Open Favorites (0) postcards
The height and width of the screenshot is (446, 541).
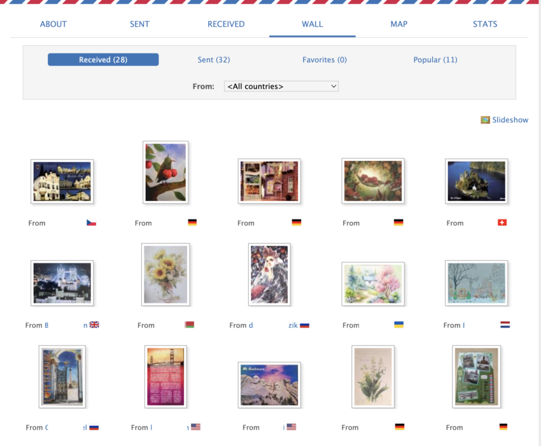[325, 60]
